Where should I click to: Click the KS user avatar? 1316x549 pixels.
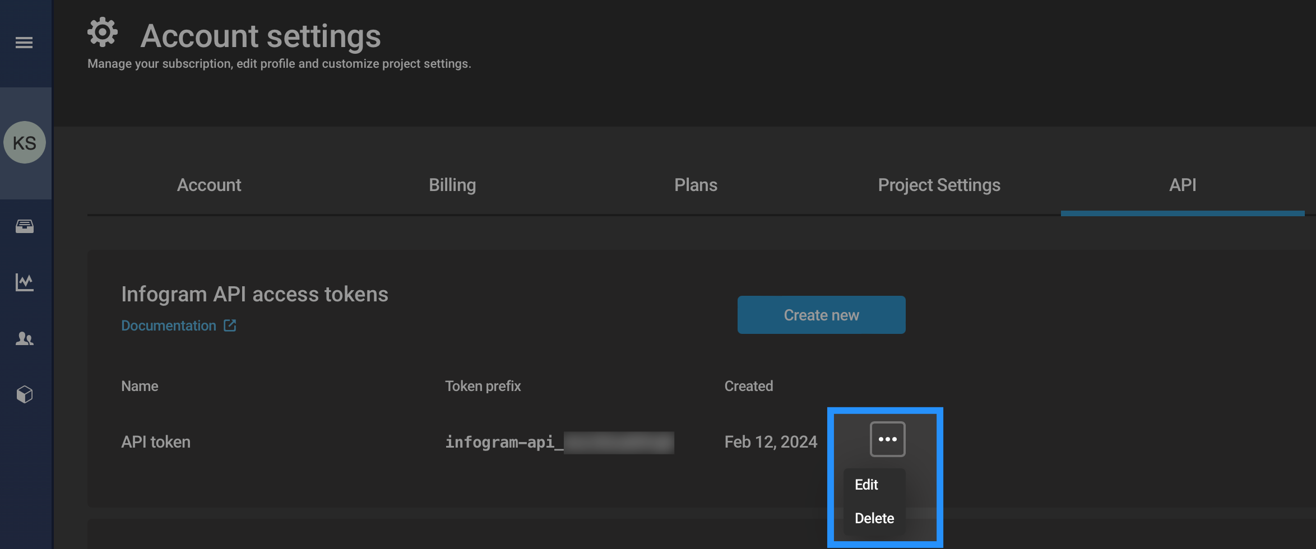point(25,142)
